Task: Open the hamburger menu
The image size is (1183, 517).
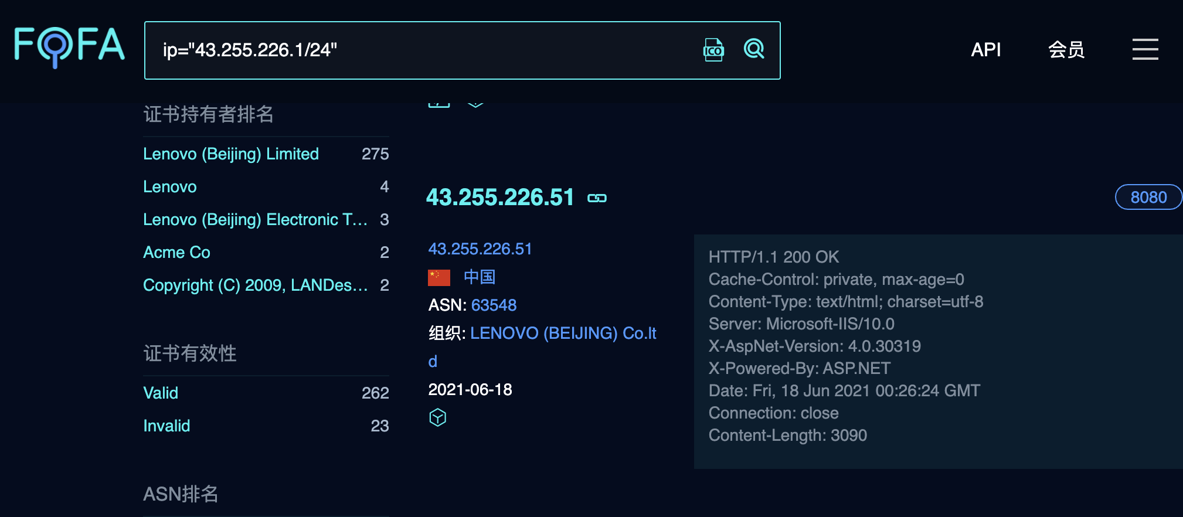Action: [1145, 49]
